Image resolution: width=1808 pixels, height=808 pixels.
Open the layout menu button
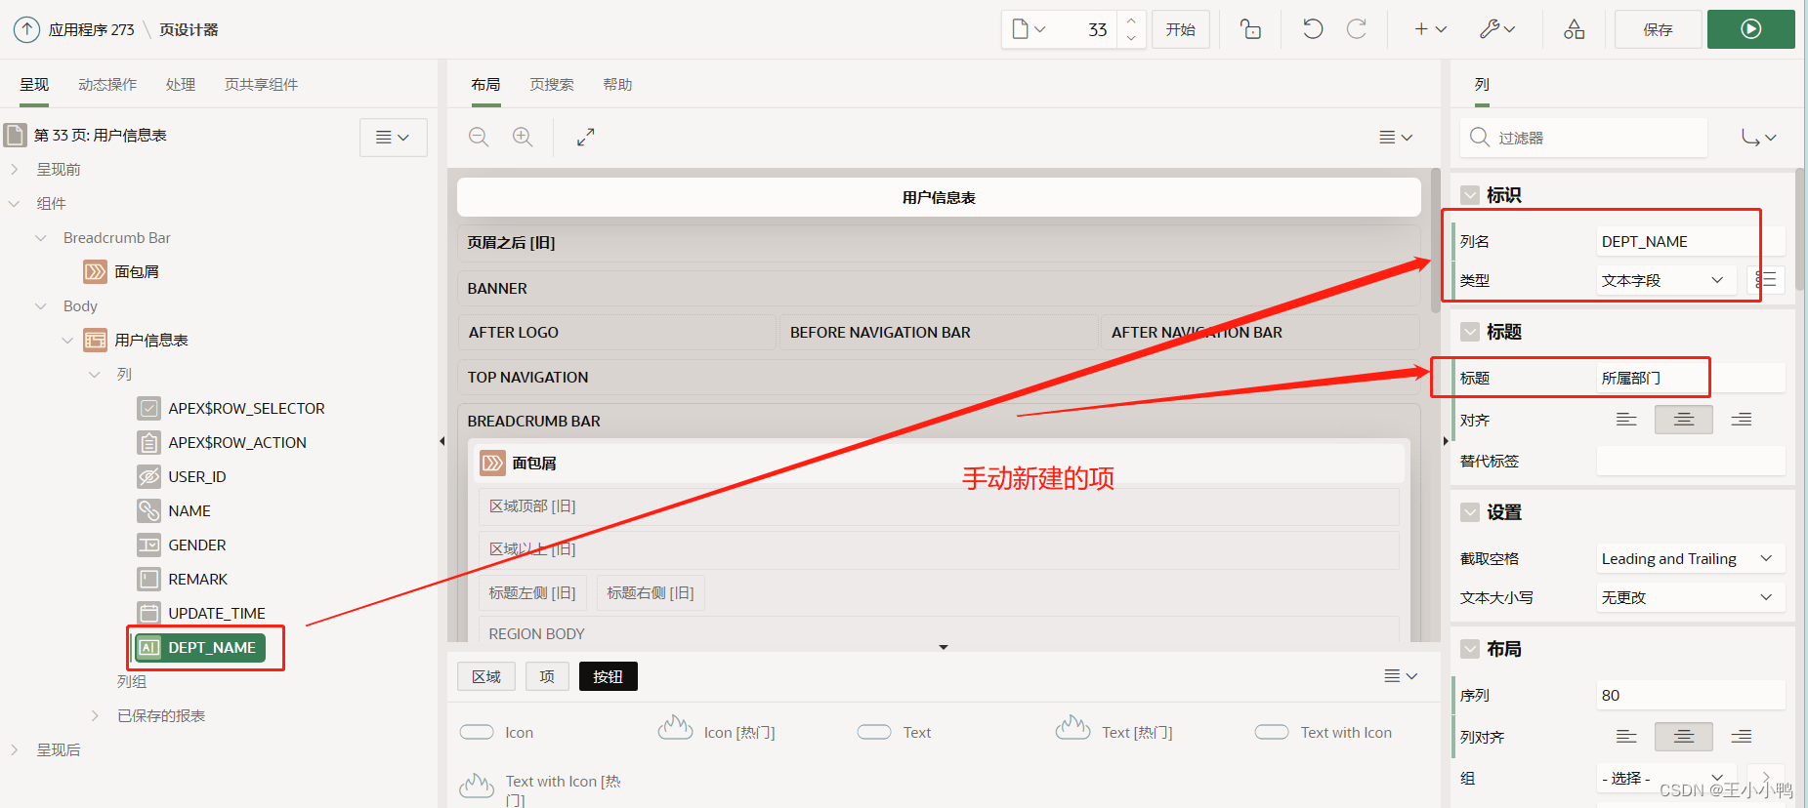[1396, 138]
